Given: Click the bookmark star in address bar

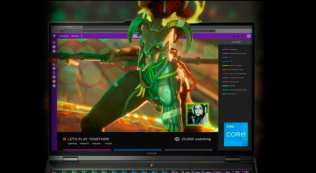Looking at the screenshot, I should coord(213,31).
